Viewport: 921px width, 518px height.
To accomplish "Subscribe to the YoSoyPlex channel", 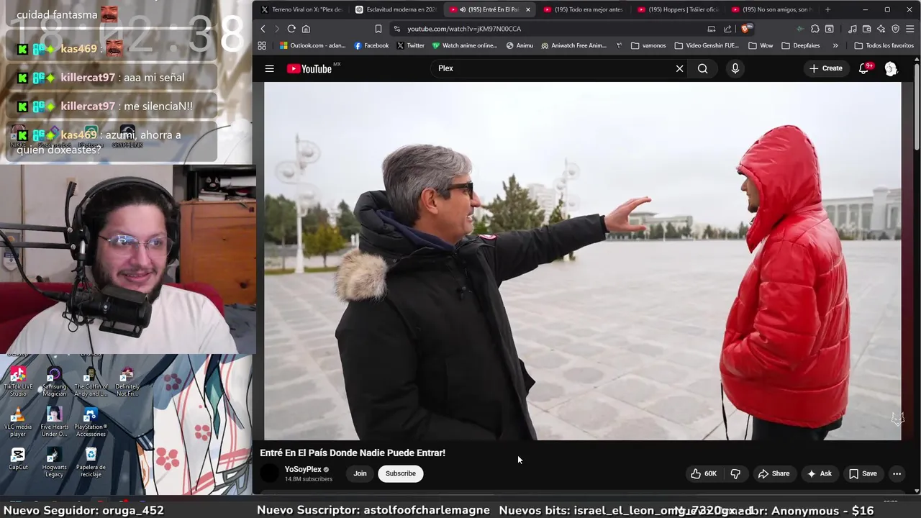I will tap(401, 473).
